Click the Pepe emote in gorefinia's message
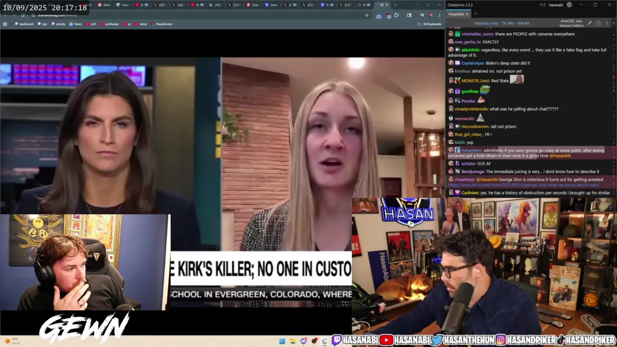Viewport: 617px width, 347px height. 485,90
